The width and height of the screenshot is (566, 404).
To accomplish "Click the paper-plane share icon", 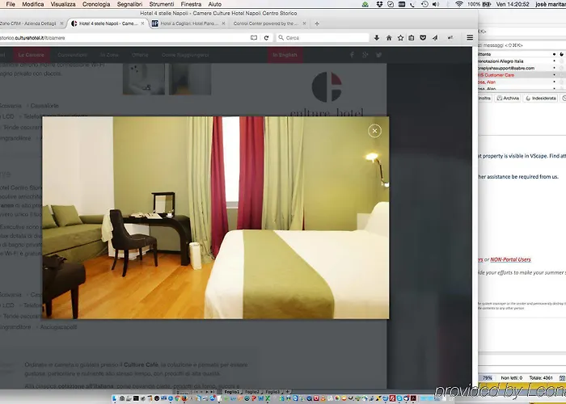I will 435,38.
